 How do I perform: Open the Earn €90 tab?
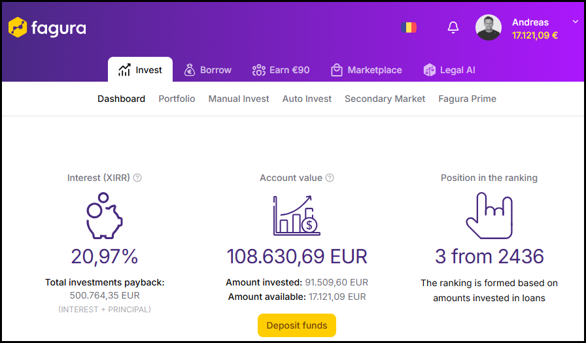coord(281,70)
